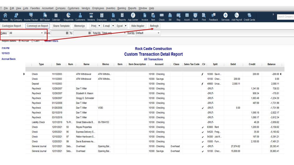
Task: Open the Reports icon in toolbar
Action: click(122, 17)
